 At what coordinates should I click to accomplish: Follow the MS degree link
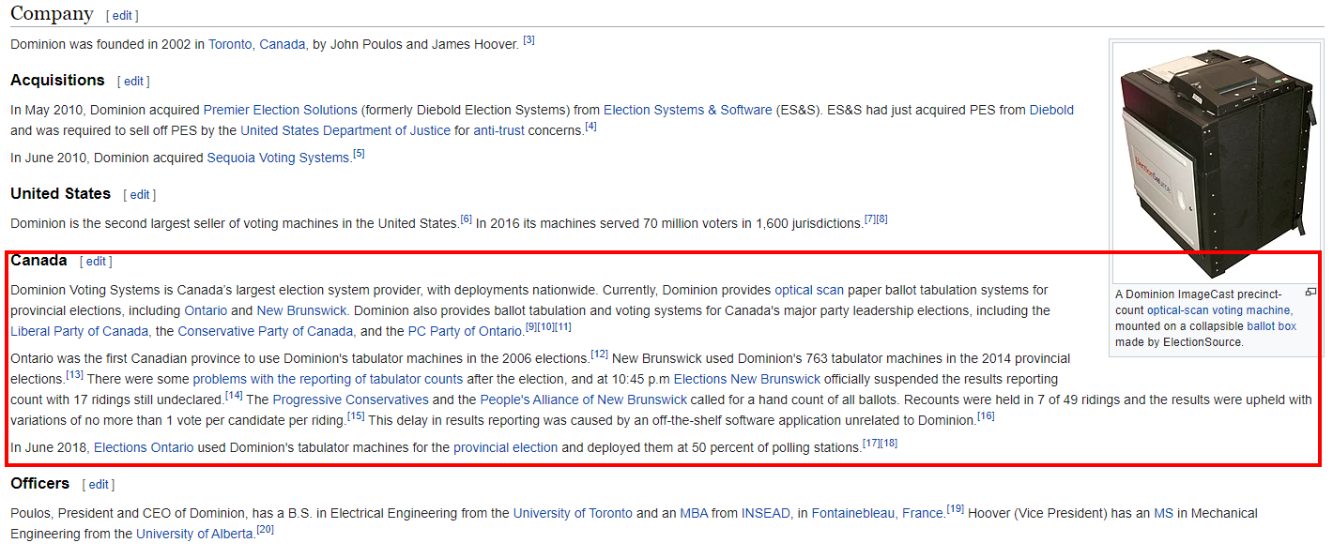[x=1163, y=513]
